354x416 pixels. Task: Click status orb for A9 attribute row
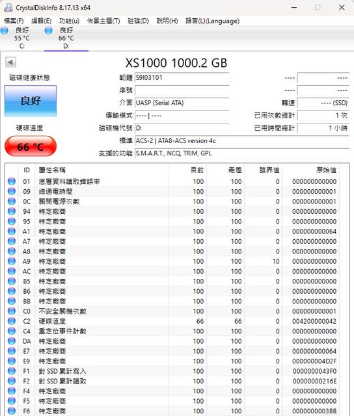tap(12, 261)
